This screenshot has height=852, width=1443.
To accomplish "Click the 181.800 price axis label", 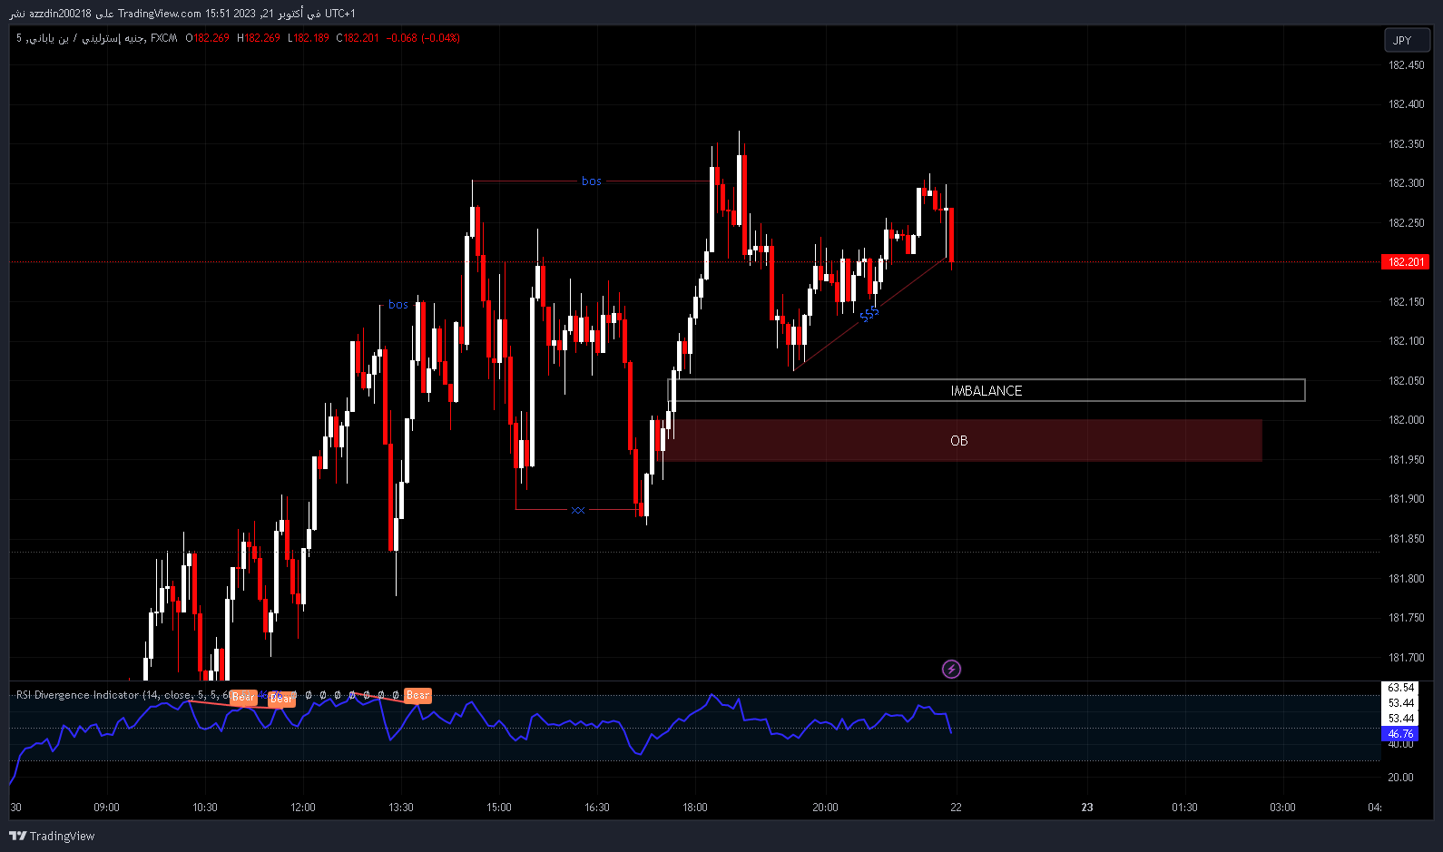I will click(1407, 579).
